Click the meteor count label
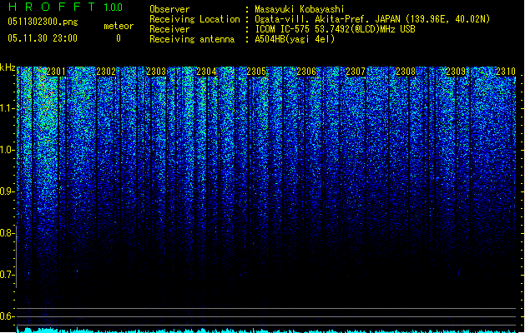 click(119, 26)
